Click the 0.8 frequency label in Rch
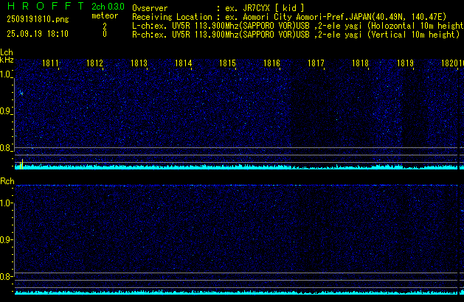The width and height of the screenshot is (464, 302). point(7,277)
